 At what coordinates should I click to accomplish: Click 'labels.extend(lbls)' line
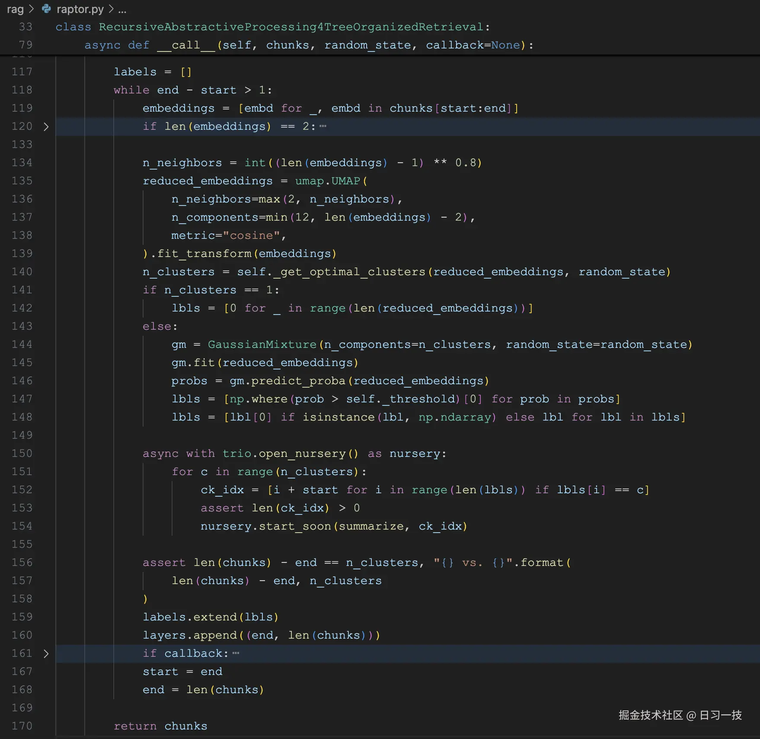(211, 617)
